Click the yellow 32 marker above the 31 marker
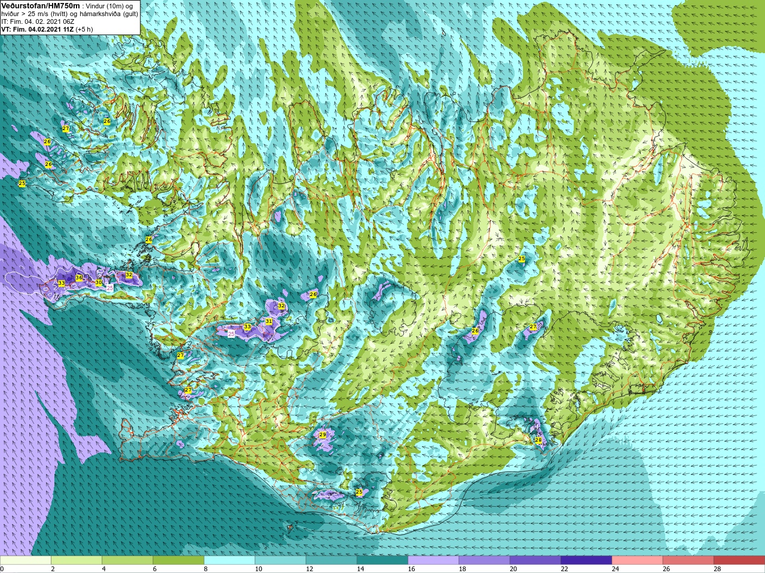765x573 pixels. pyautogui.click(x=281, y=306)
